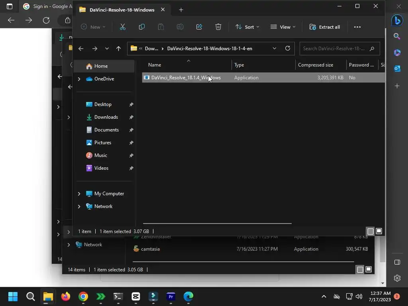
Task: Click the volume speaker tray icon
Action: pyautogui.click(x=359, y=296)
